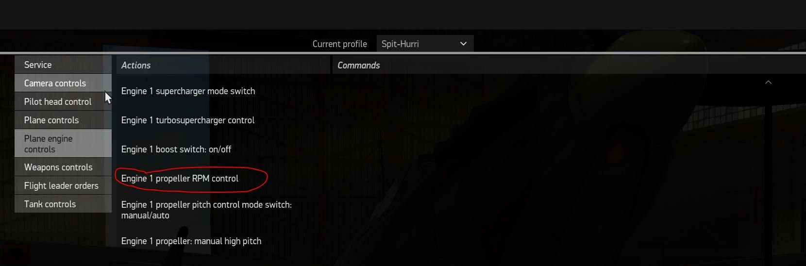Switch to Plane controls category

click(63, 120)
